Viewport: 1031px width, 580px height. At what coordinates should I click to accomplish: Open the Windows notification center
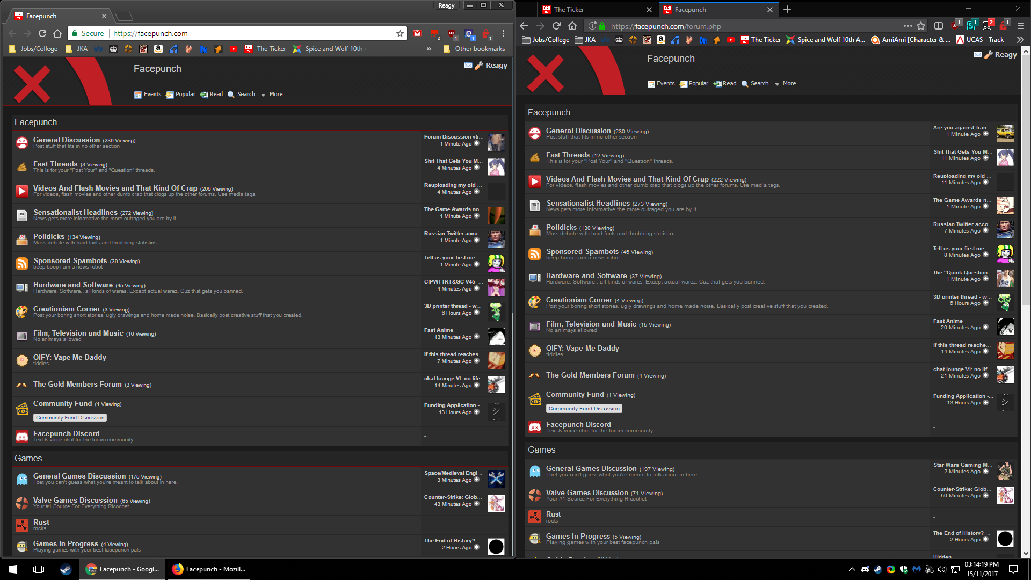pyautogui.click(x=1013, y=569)
